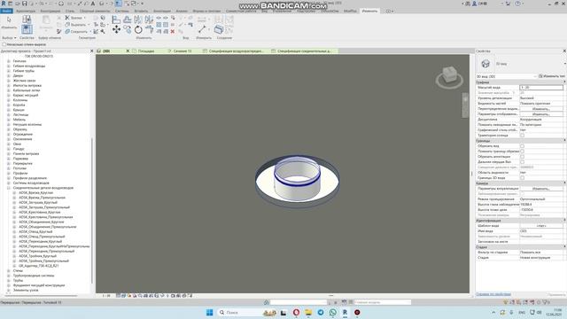The image size is (567, 319).
Task: Click the red Delete X icon
Action: [x=173, y=32]
